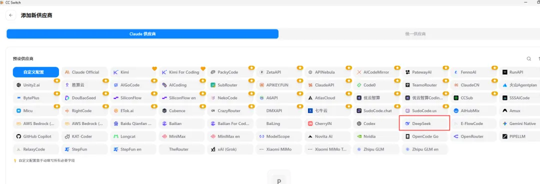Click the 七牛云 blue square logo
Viewport: 540px width, 184px height.
point(310,110)
